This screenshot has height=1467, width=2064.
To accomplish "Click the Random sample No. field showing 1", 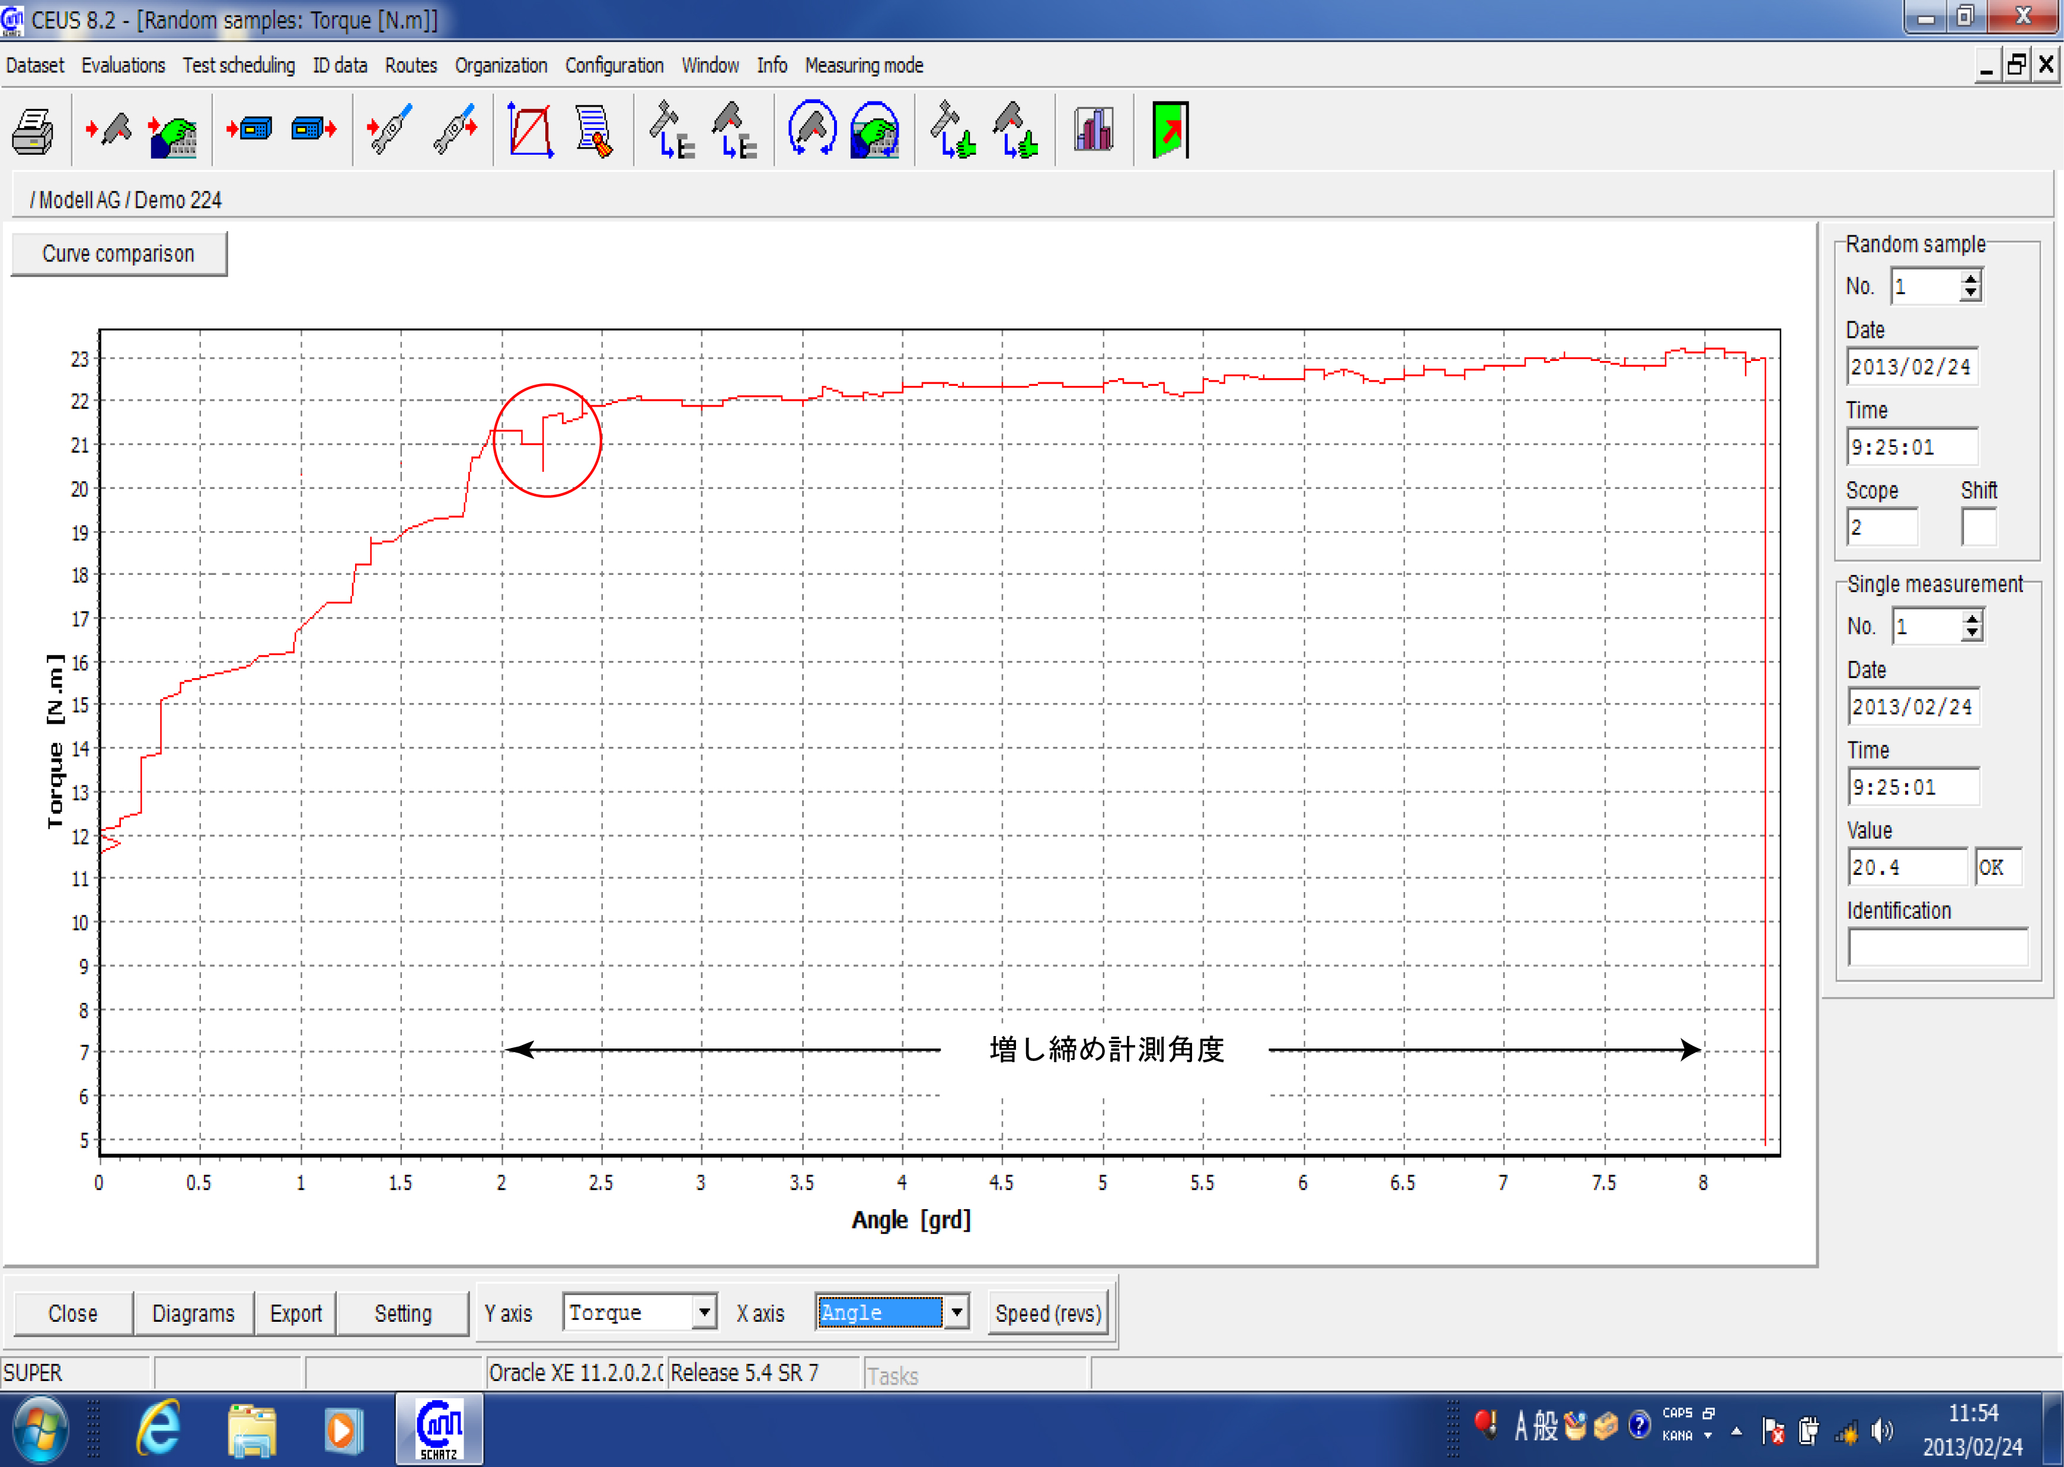I will point(1926,287).
